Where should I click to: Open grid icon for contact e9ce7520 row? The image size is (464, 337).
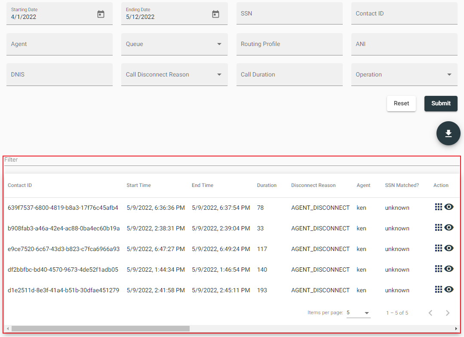(x=438, y=248)
